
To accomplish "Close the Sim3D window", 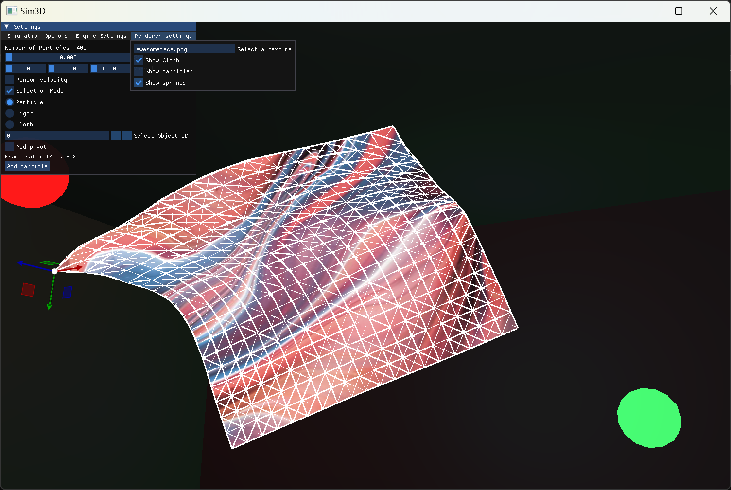I will (x=713, y=11).
